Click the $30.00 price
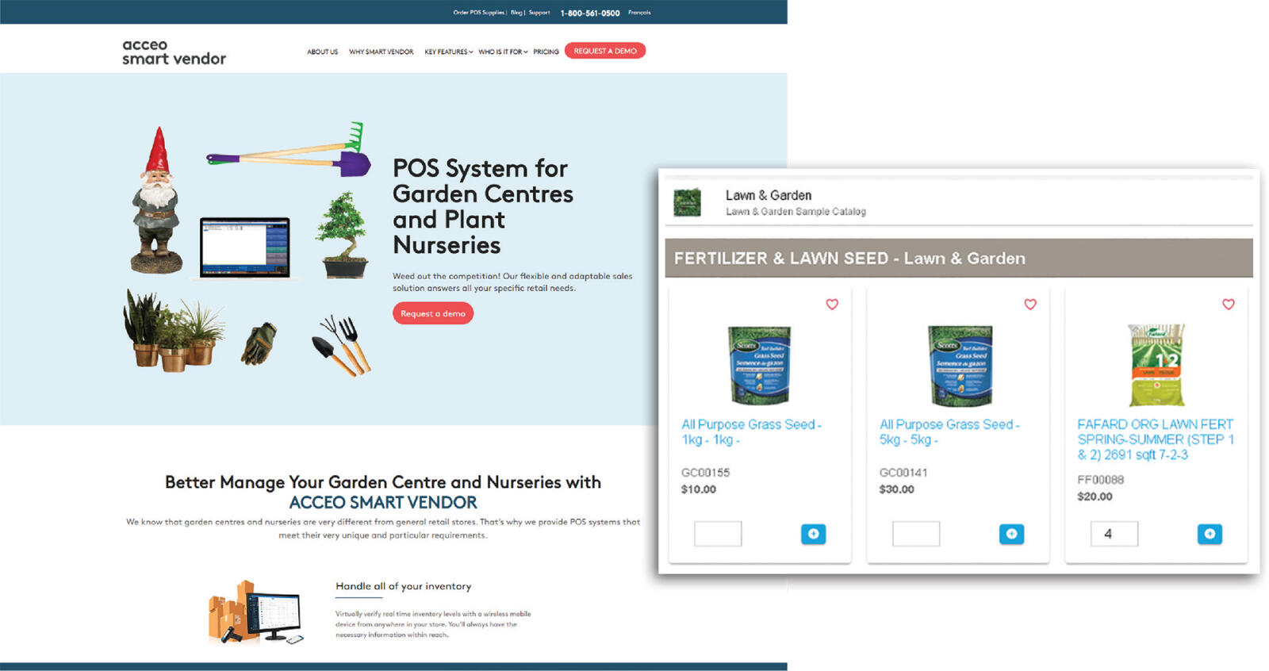1269x671 pixels. coord(896,489)
